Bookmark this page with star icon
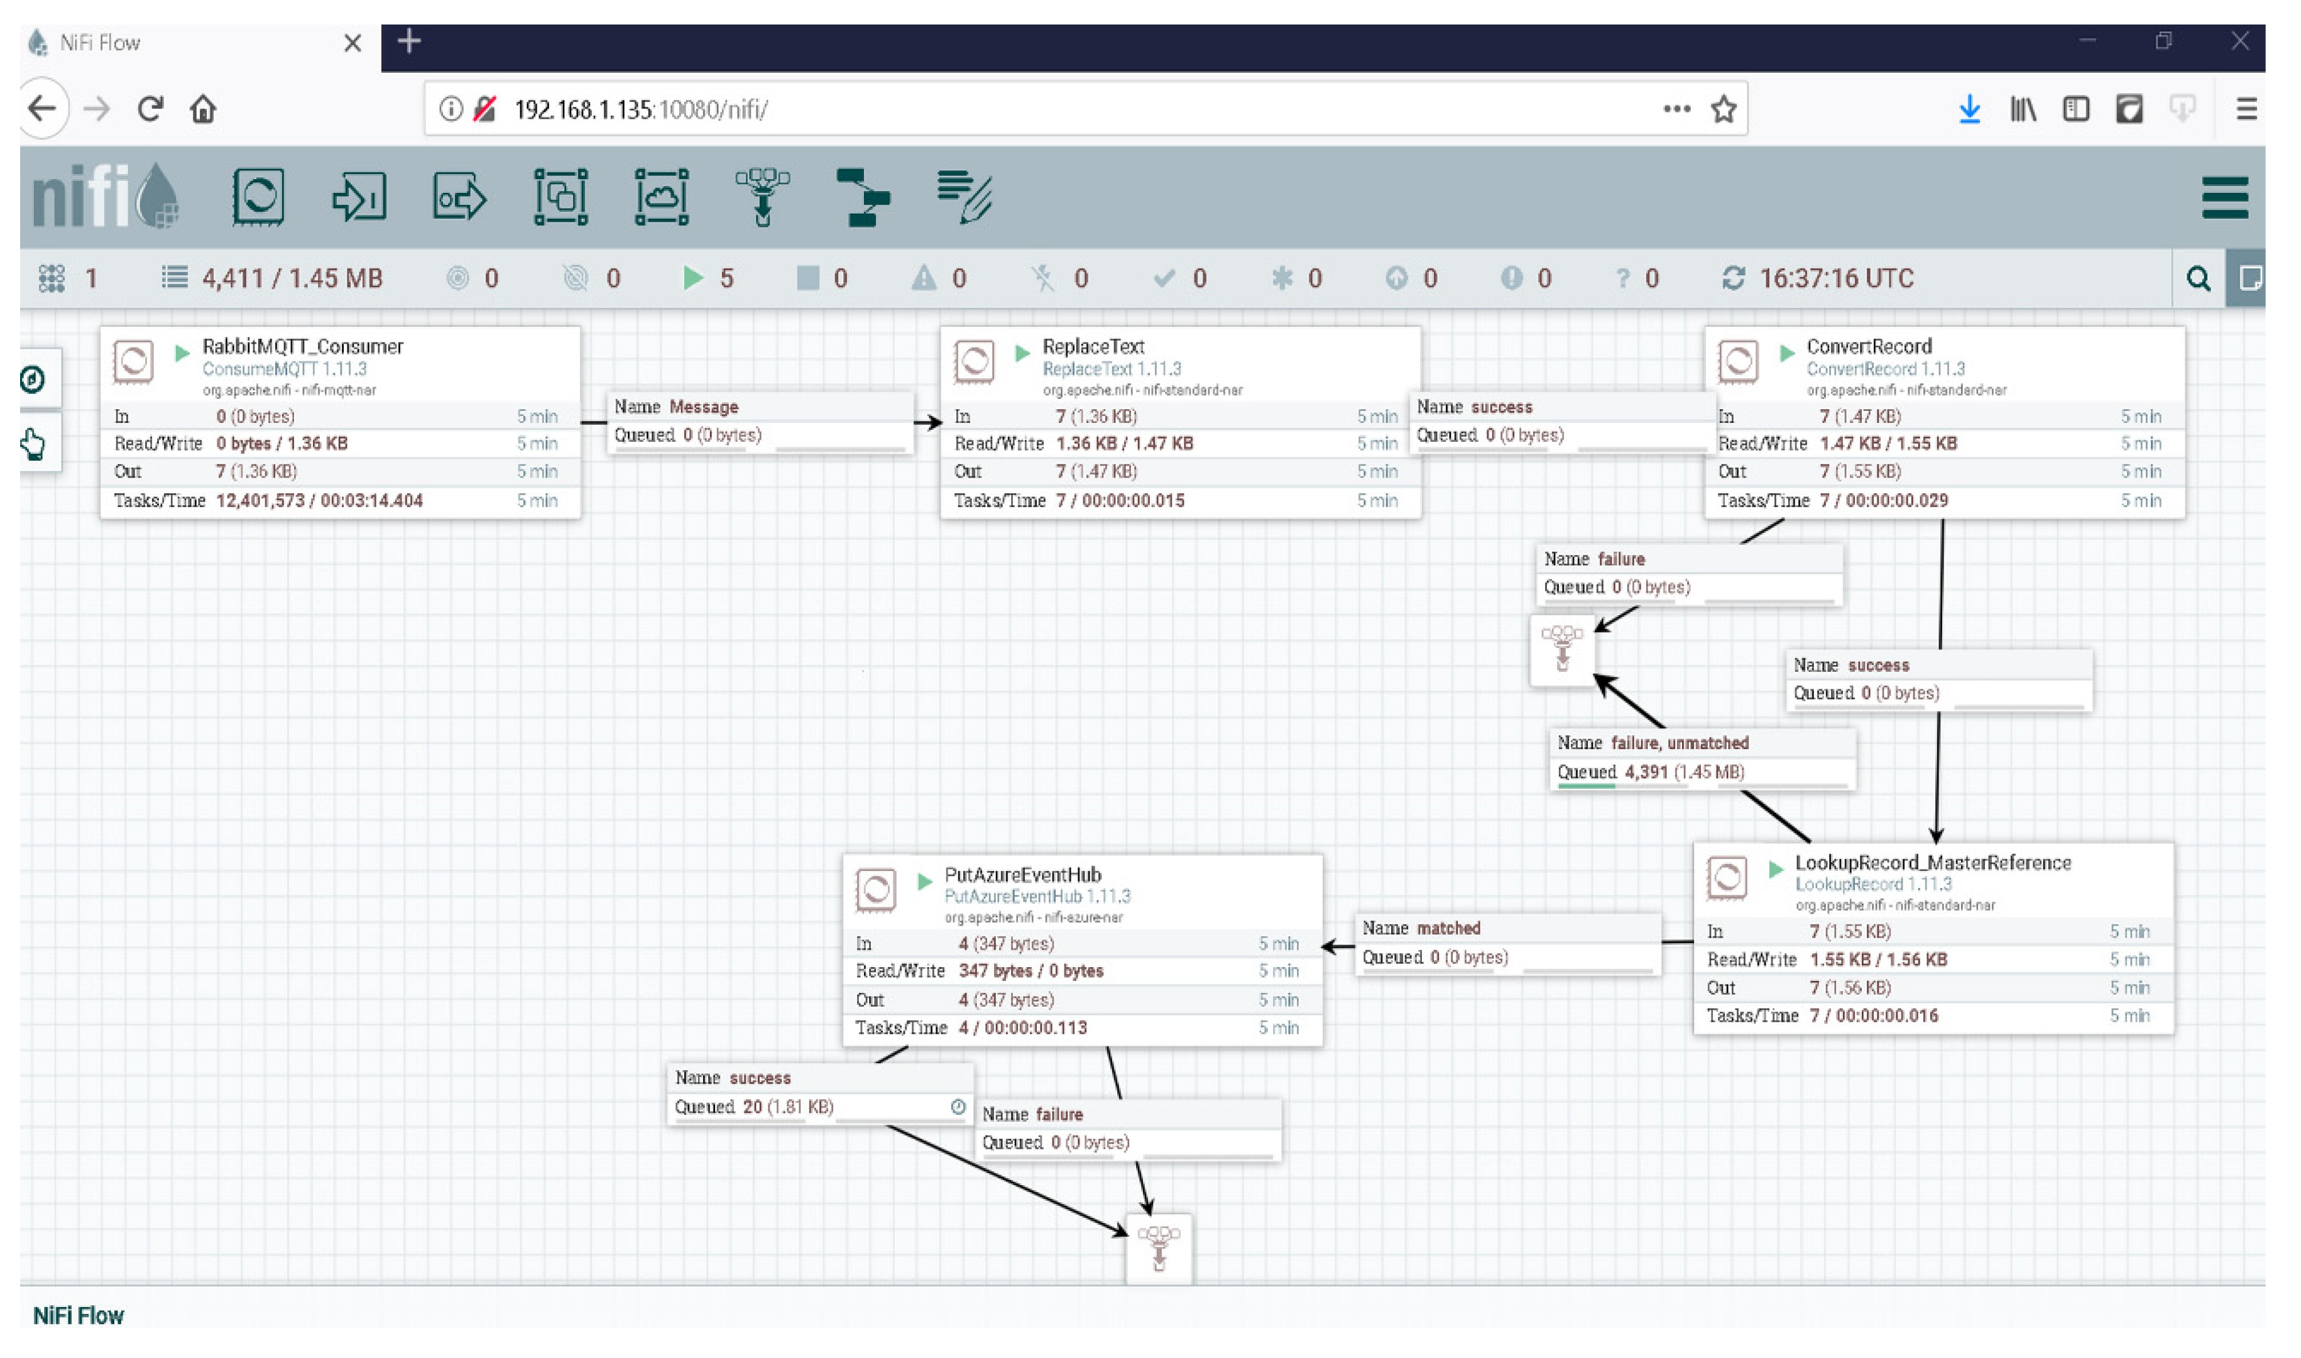Viewport: 2301px width, 1358px height. [1725, 109]
